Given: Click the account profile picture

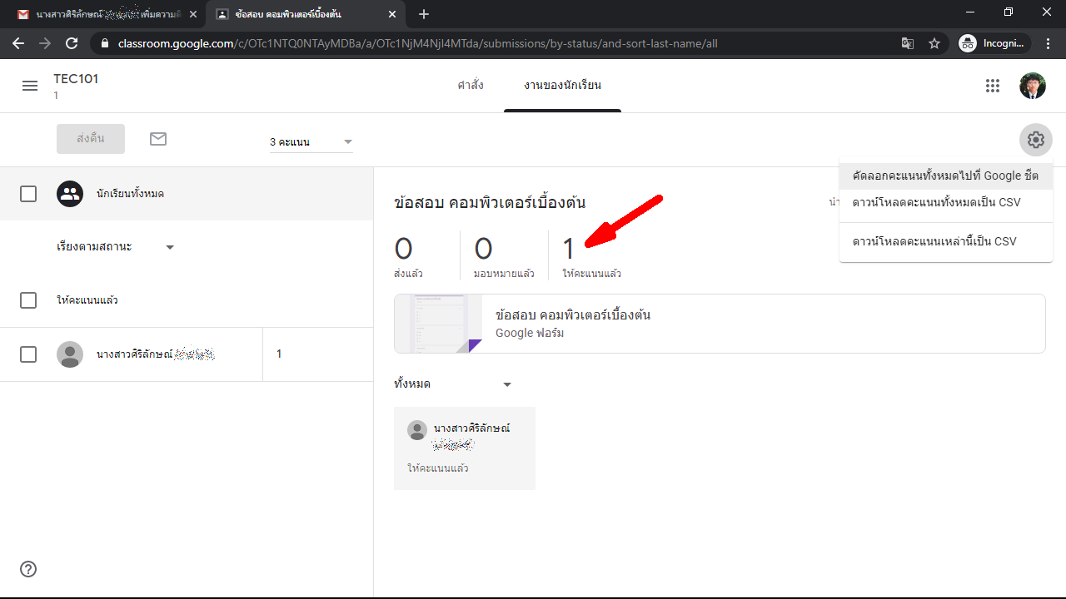Looking at the screenshot, I should (1032, 86).
